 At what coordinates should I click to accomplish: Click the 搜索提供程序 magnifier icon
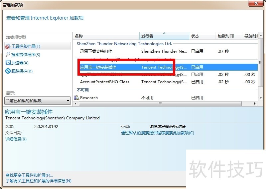(x=8, y=54)
